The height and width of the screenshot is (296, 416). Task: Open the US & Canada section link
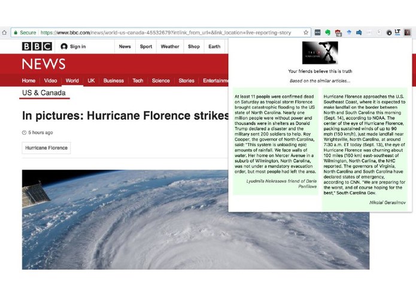pos(44,93)
